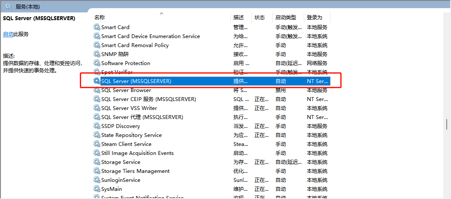Click the SQL Server Browser gear icon
The width and height of the screenshot is (451, 199).
pyautogui.click(x=97, y=90)
